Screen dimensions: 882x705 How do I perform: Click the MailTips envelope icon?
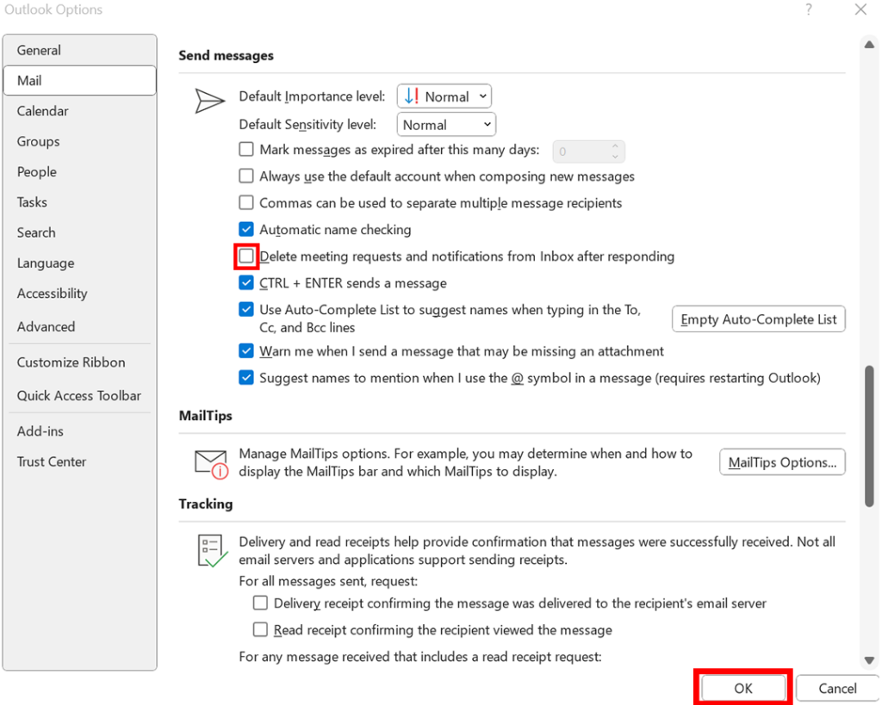[x=210, y=462]
